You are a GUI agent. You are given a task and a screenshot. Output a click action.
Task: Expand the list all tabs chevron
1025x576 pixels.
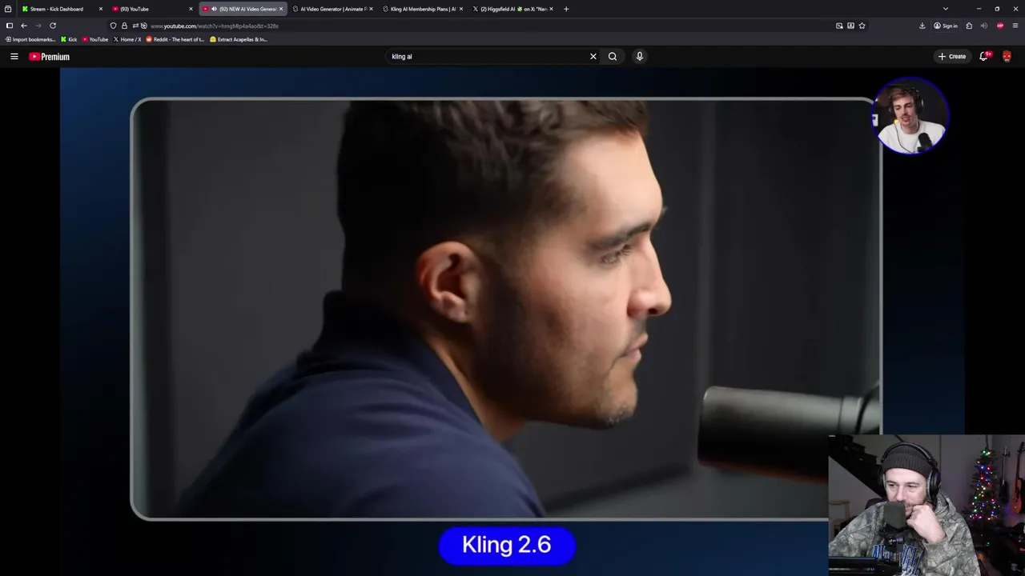point(946,9)
